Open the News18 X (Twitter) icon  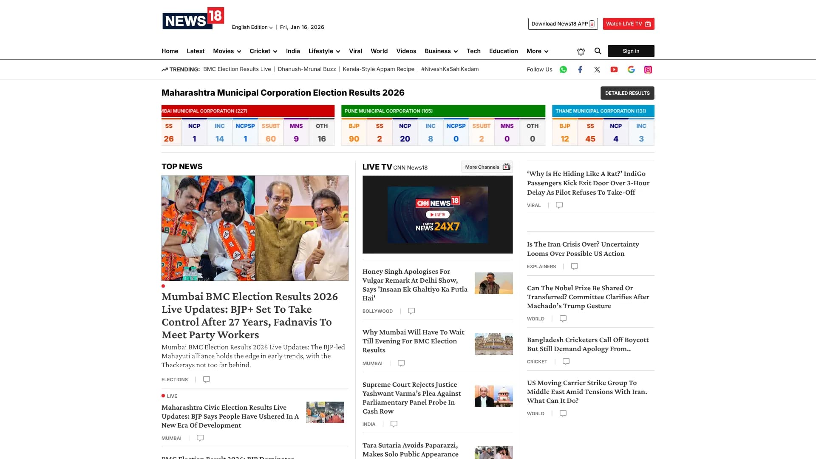pos(597,70)
